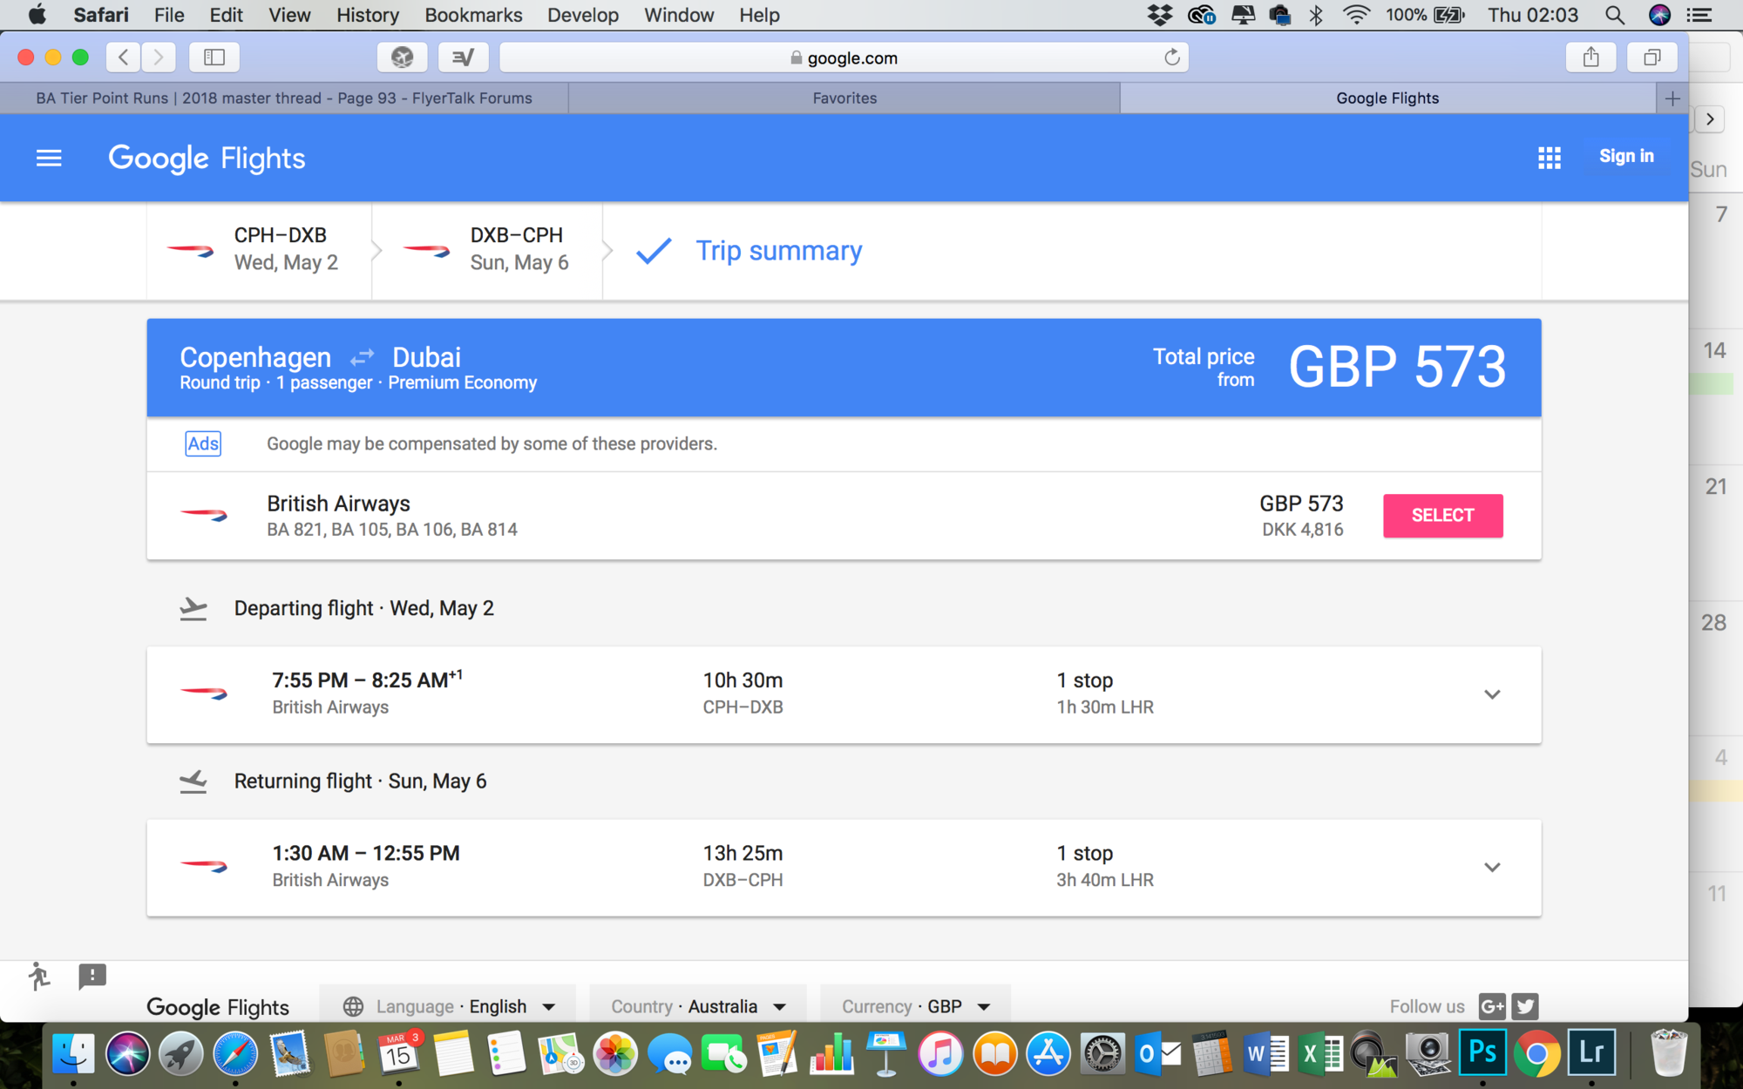Click the Sign in button

coord(1626,156)
